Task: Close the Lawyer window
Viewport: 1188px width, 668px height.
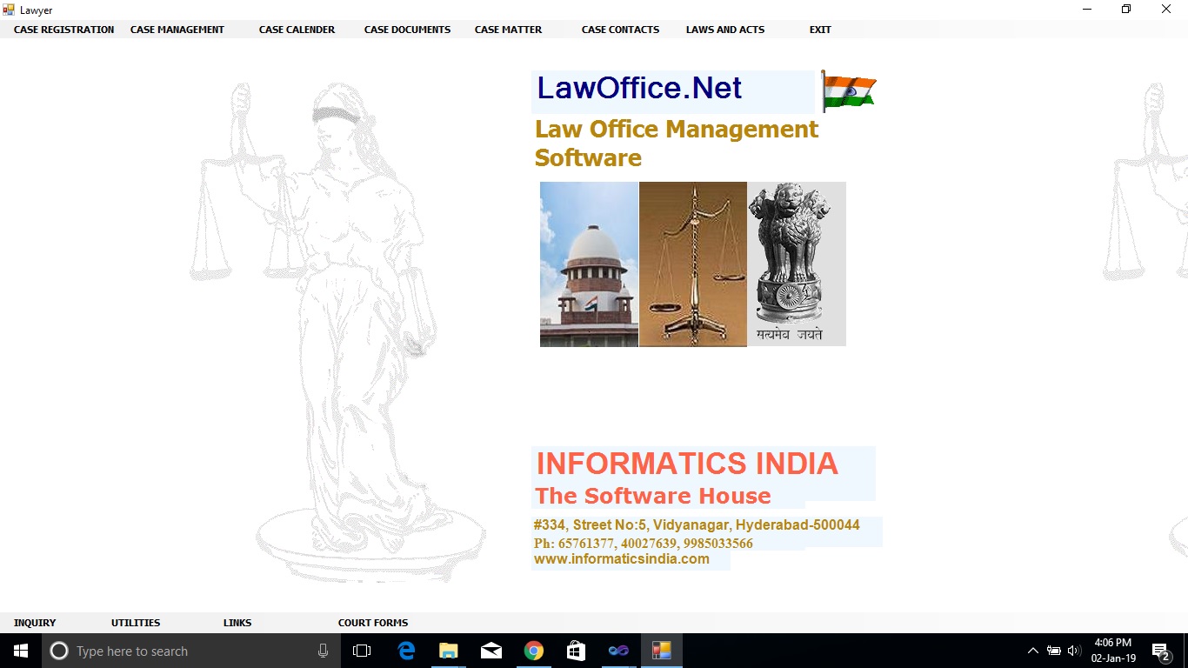Action: click(1166, 10)
